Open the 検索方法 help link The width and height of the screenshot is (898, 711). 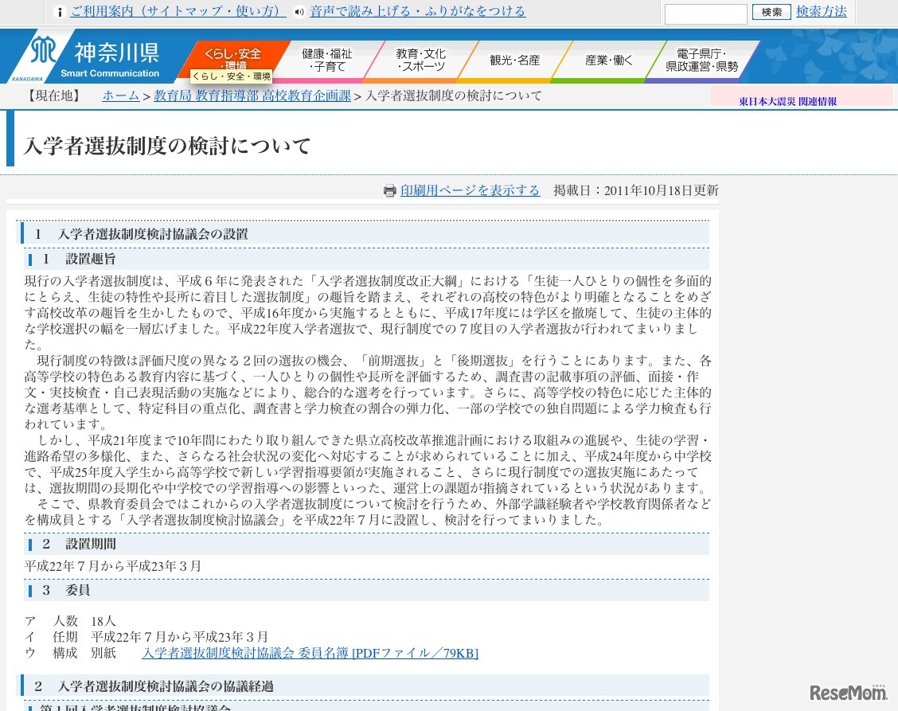[x=821, y=11]
